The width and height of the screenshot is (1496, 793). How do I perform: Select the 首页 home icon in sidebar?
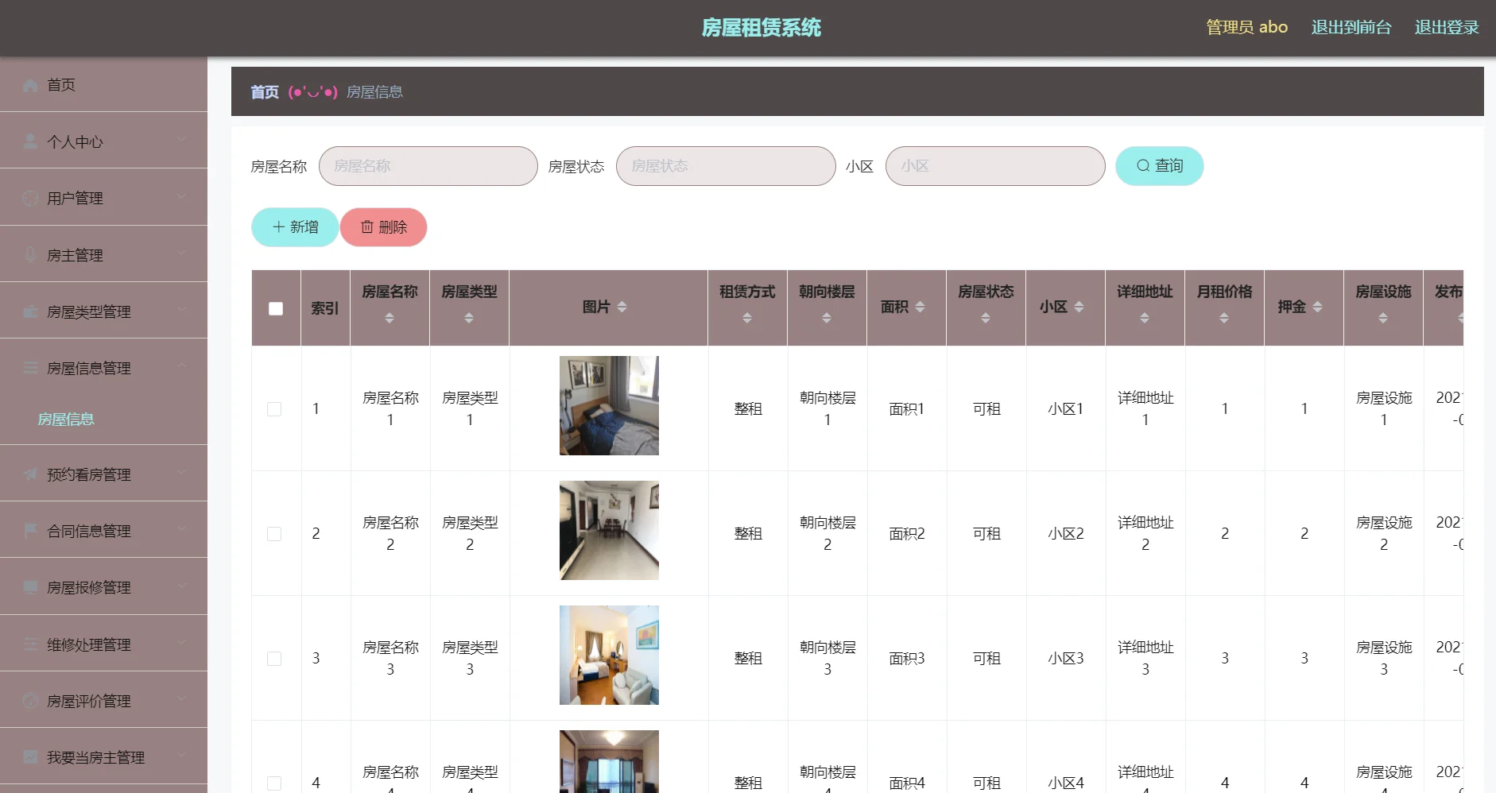(29, 85)
